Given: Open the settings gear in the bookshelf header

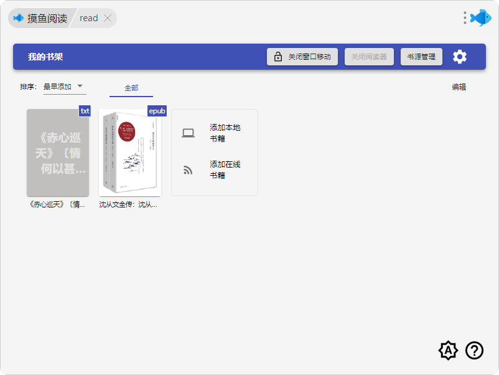Looking at the screenshot, I should pos(460,57).
